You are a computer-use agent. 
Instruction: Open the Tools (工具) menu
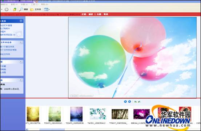point(35,4)
